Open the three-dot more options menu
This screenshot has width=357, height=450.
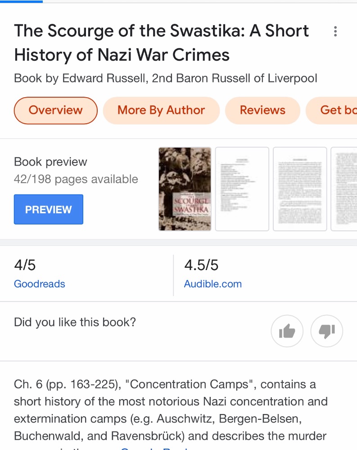point(335,31)
